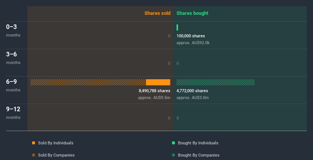
Task: Select the Sold By Companies legend label
Action: 56,155
